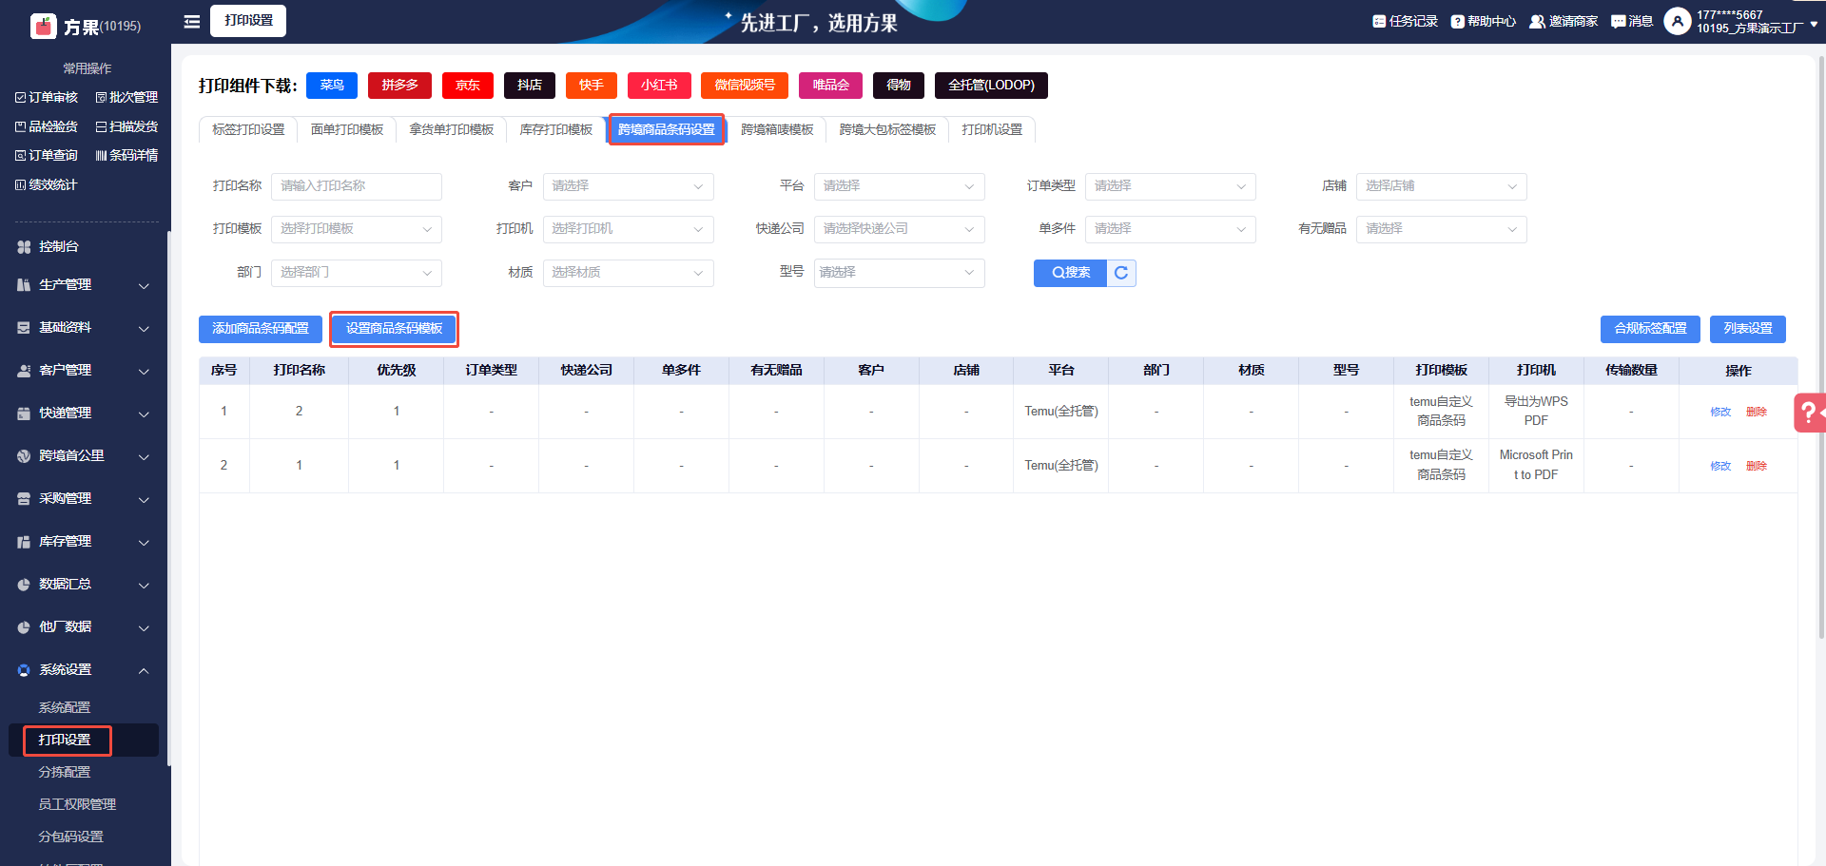The image size is (1826, 866).
Task: Click 删除 in the Microsoft Print to PDF row
Action: 1757,466
